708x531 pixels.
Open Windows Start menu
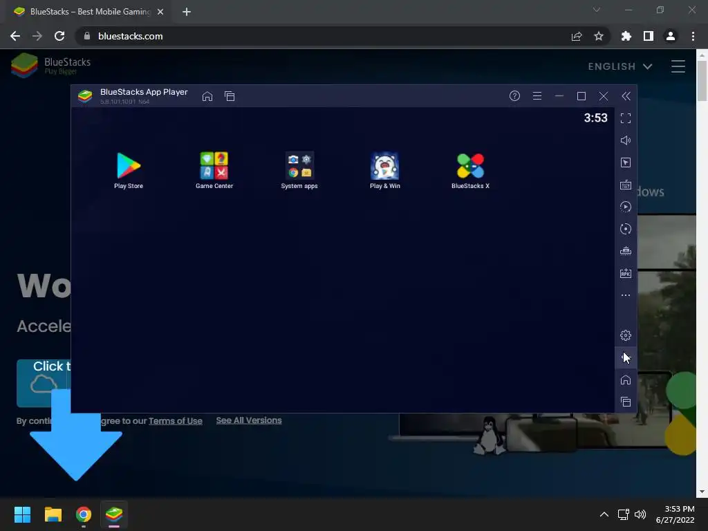22,514
